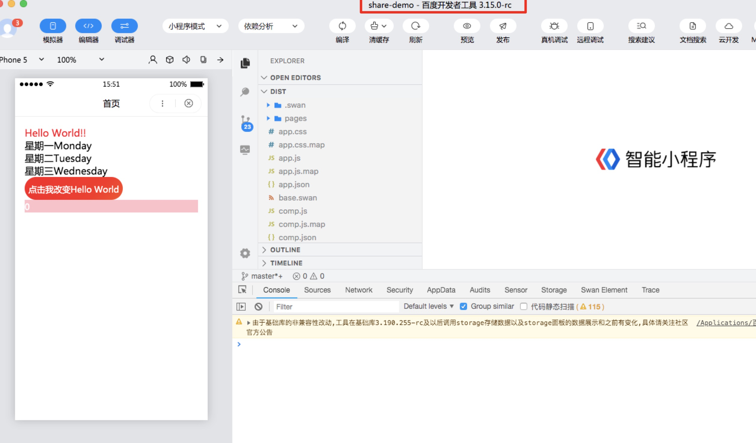756x443 pixels.
Task: Click the 清缓存 clear cache icon
Action: [x=379, y=26]
